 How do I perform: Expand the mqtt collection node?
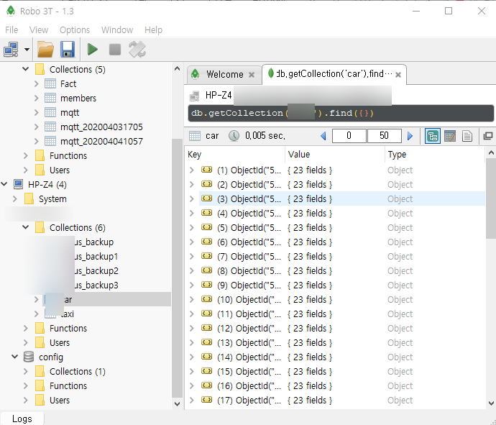coord(36,112)
